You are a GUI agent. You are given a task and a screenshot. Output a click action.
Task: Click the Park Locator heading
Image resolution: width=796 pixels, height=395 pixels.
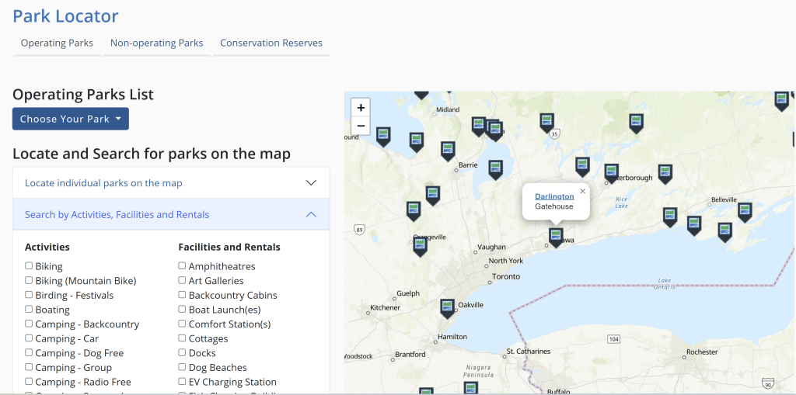click(x=65, y=16)
